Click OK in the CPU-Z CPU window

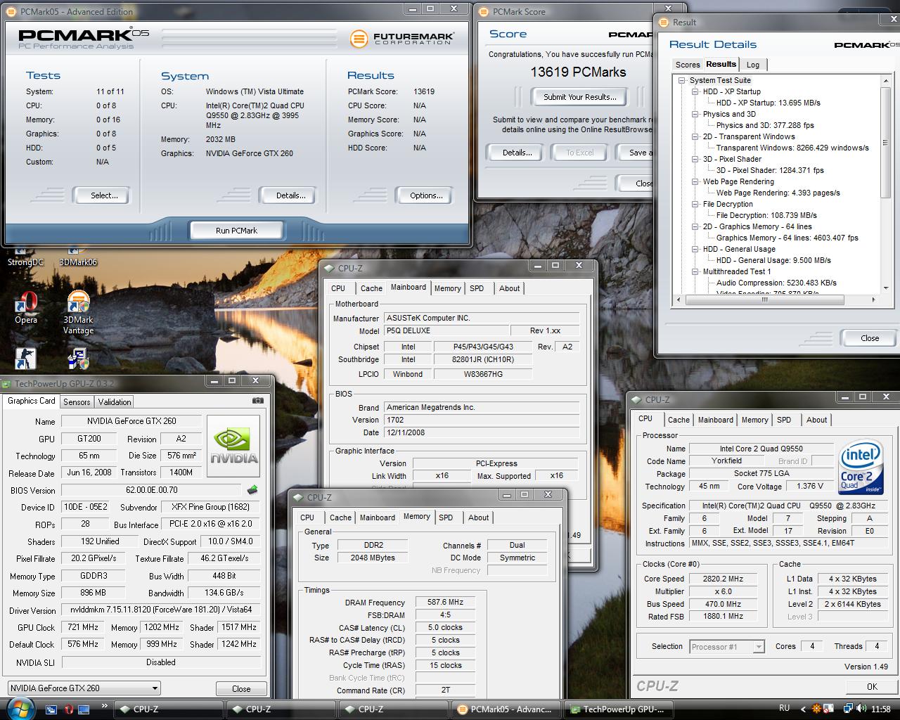872,687
